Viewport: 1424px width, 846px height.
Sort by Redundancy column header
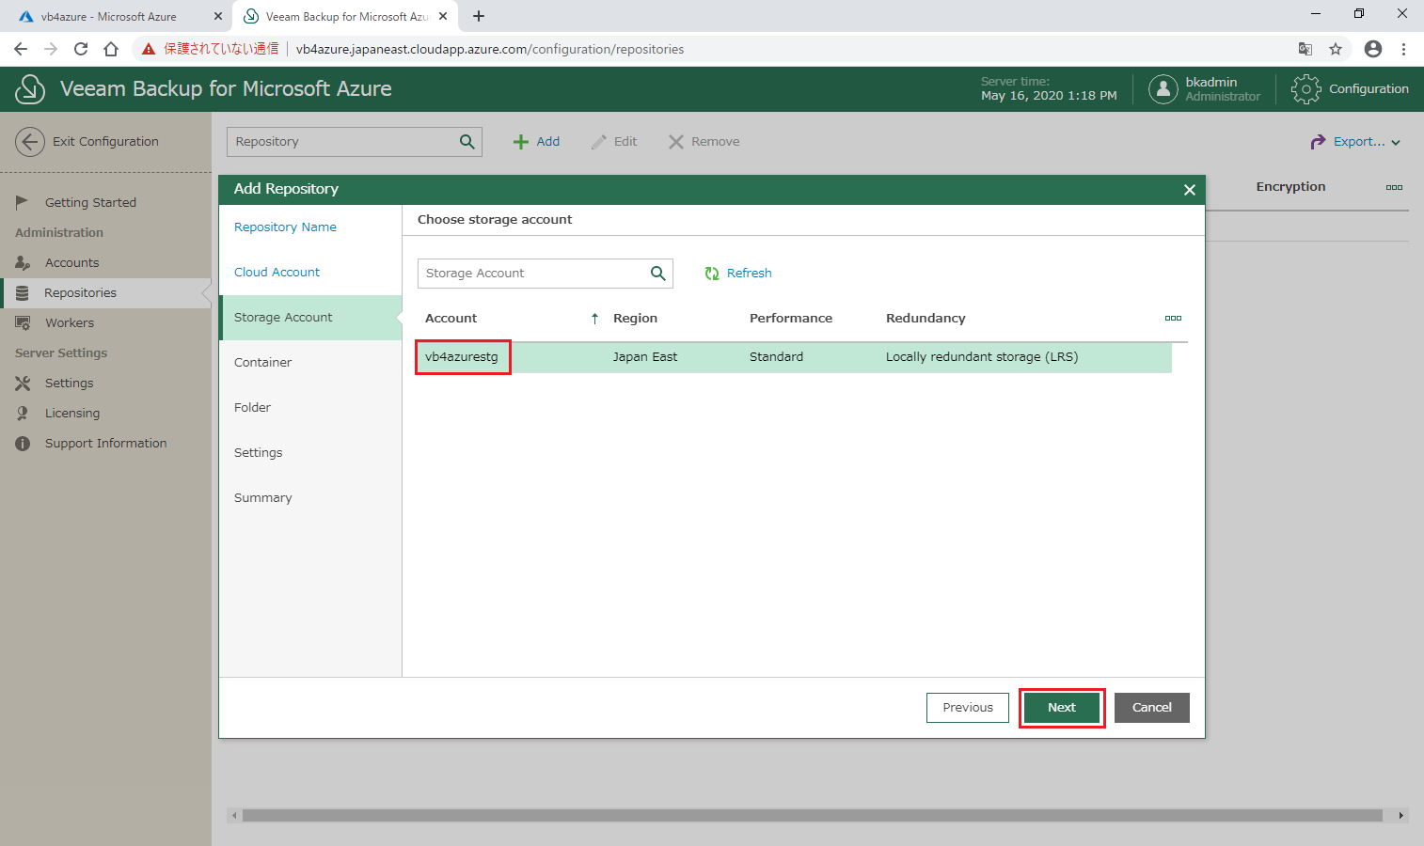(926, 319)
